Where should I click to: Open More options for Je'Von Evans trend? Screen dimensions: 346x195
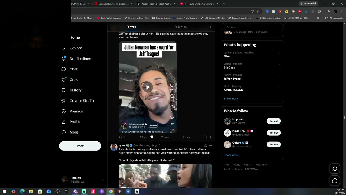279,76
